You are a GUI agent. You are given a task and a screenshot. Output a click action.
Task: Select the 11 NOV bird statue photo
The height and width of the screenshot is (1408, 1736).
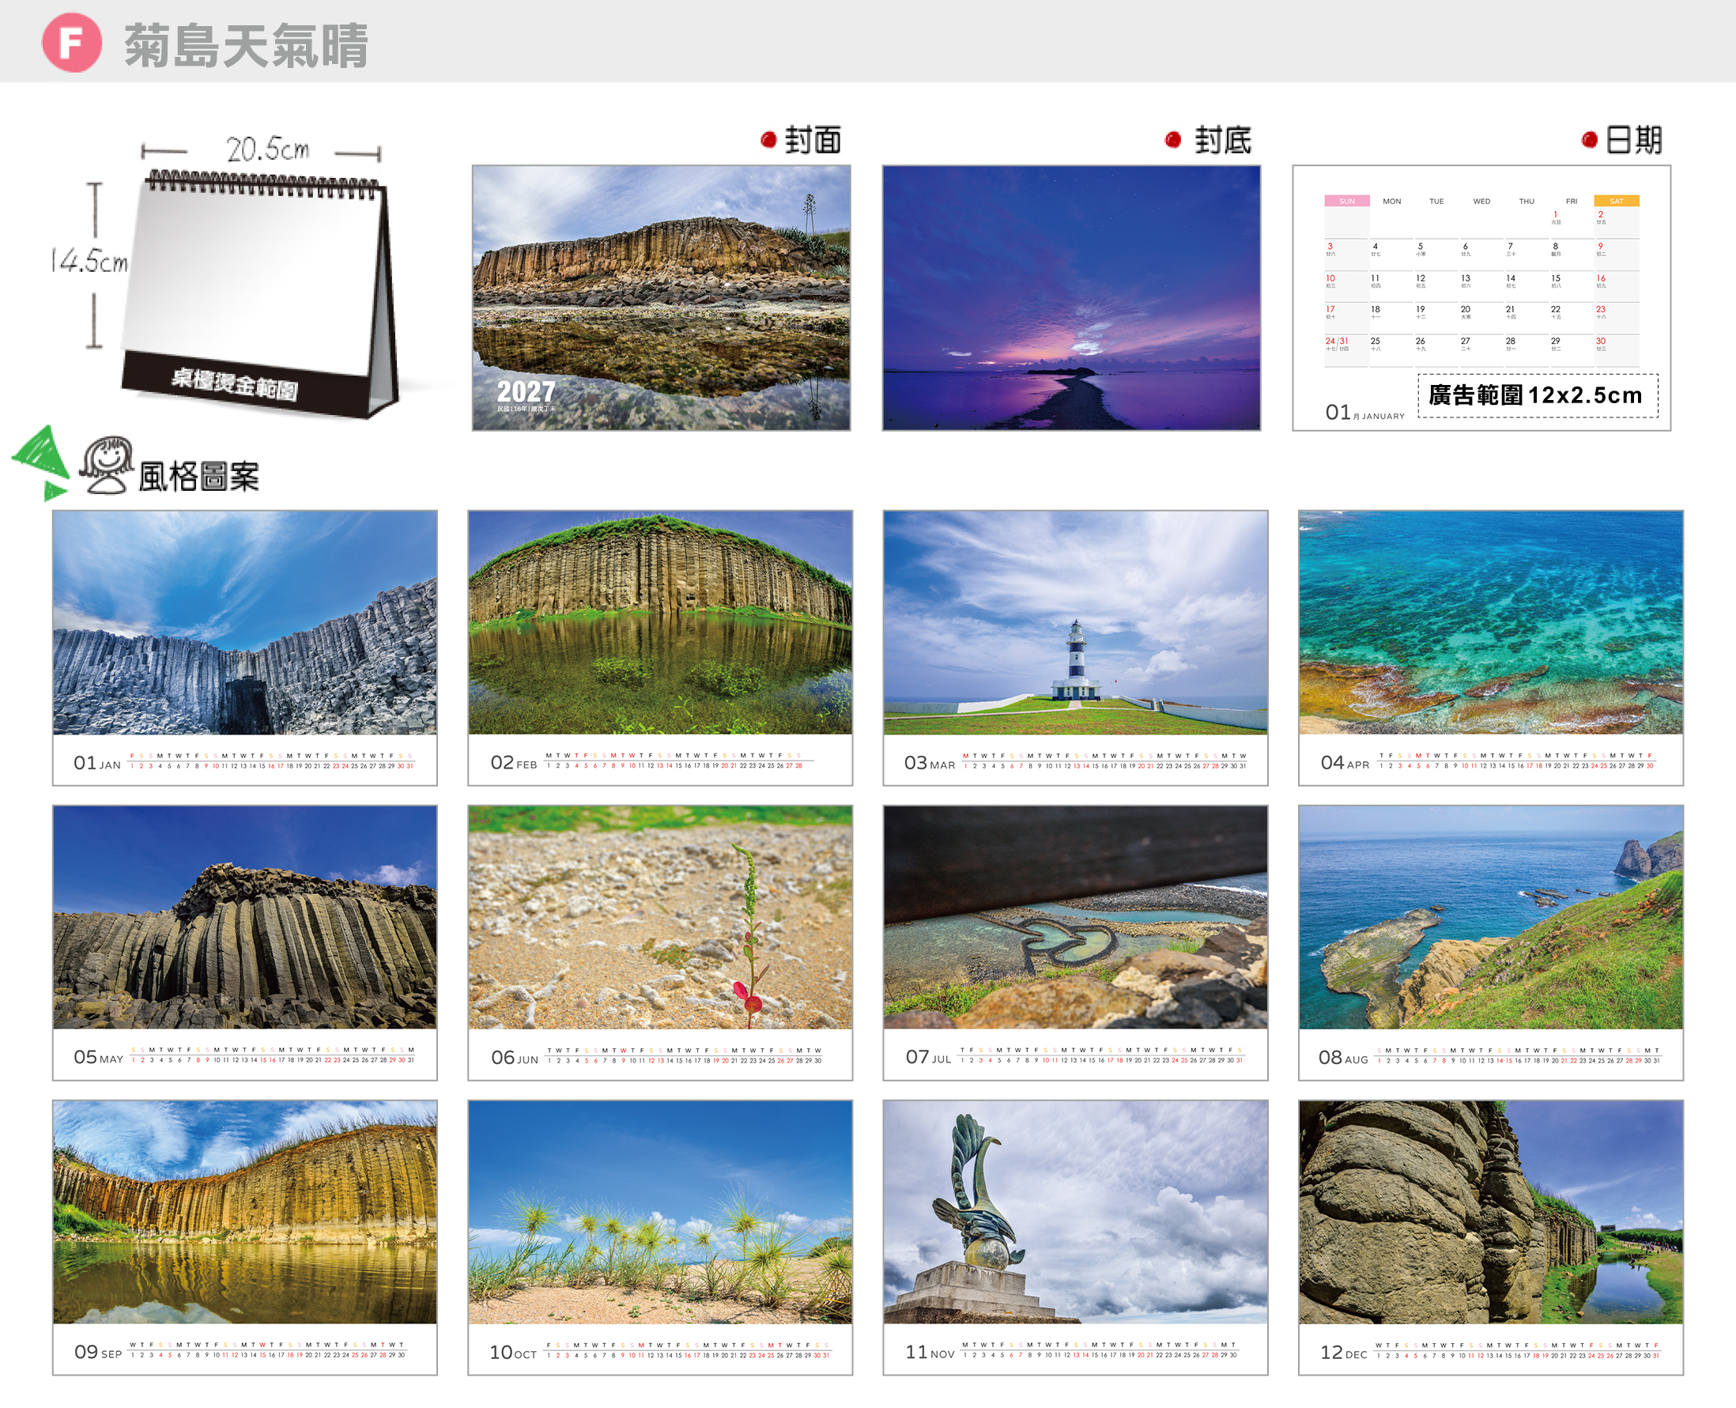(x=1075, y=1213)
